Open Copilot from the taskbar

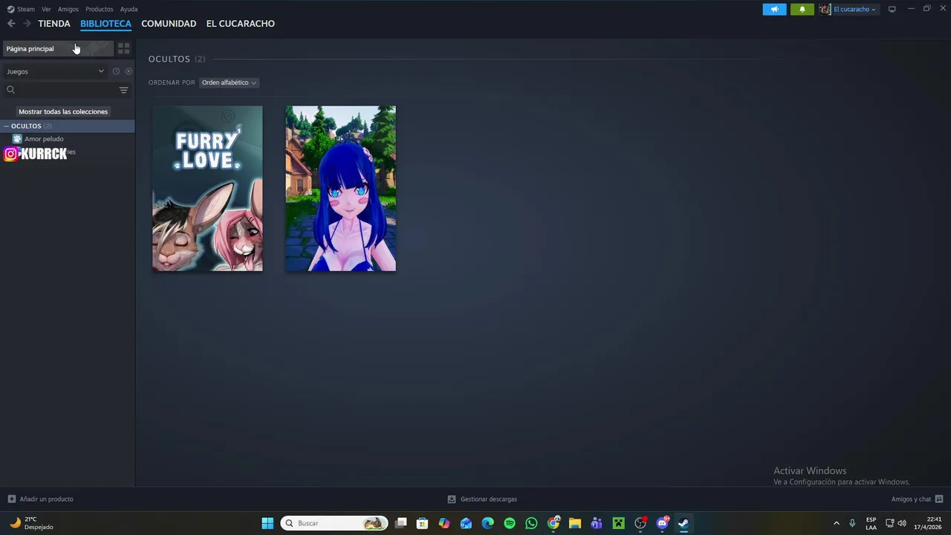[444, 523]
